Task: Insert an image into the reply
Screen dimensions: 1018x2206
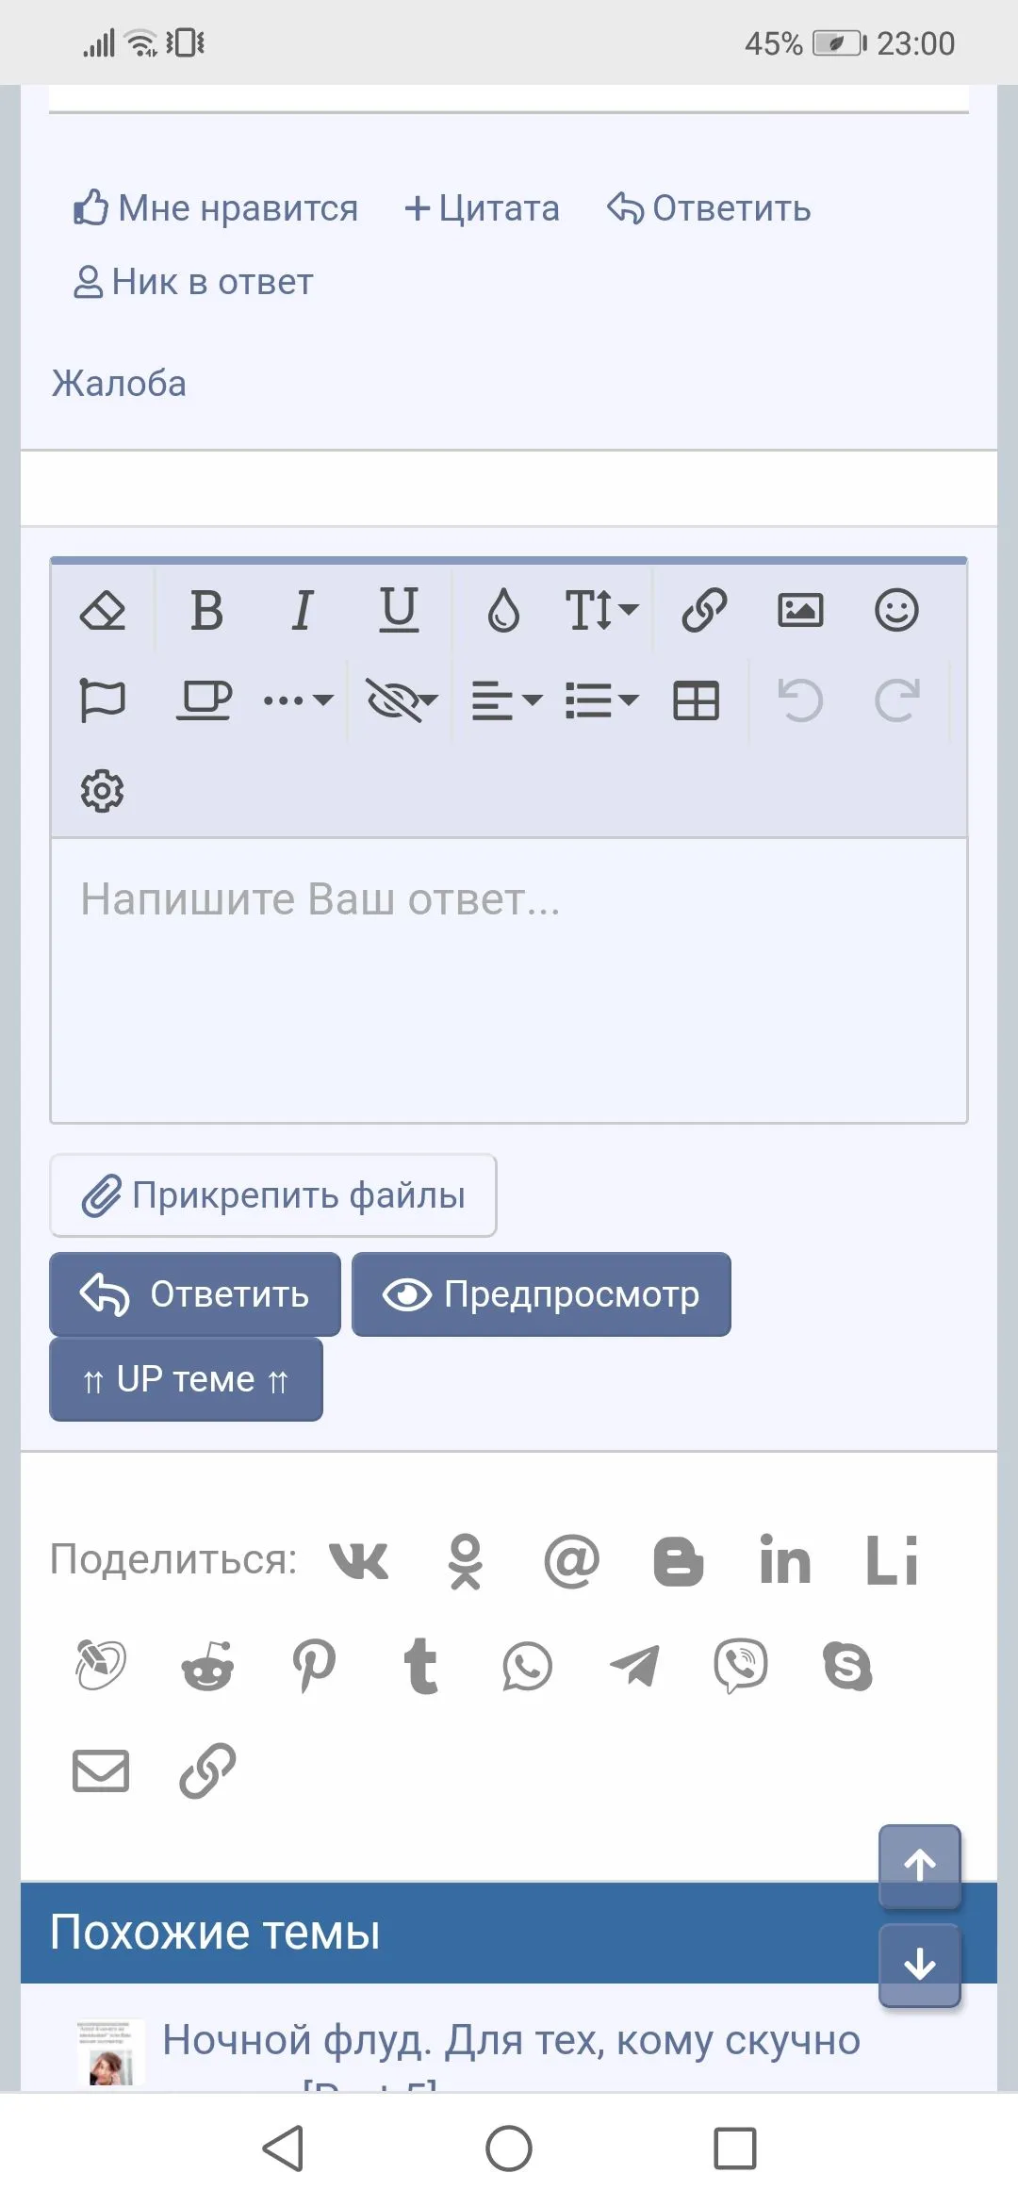Action: point(800,610)
